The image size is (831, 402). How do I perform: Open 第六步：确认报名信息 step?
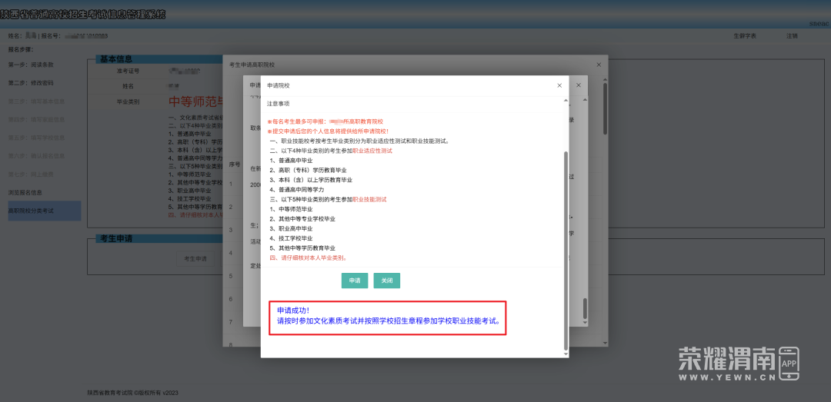point(36,156)
